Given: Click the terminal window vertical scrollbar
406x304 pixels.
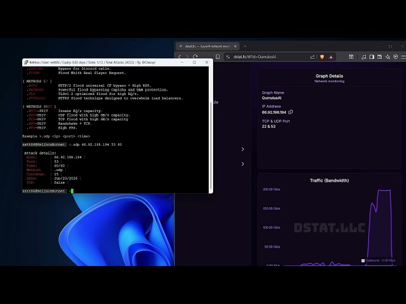Looking at the screenshot, I should pyautogui.click(x=211, y=145).
